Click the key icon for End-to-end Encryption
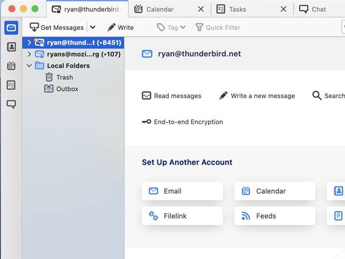The image size is (345, 259). (146, 121)
